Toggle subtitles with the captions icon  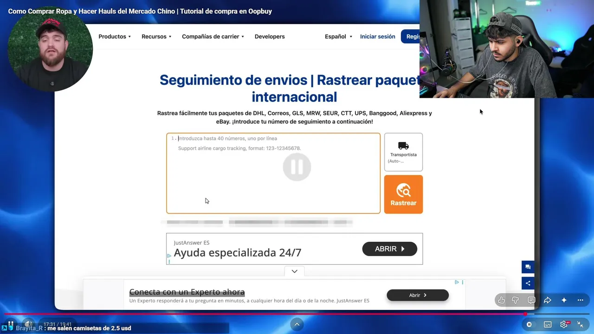tap(548, 325)
